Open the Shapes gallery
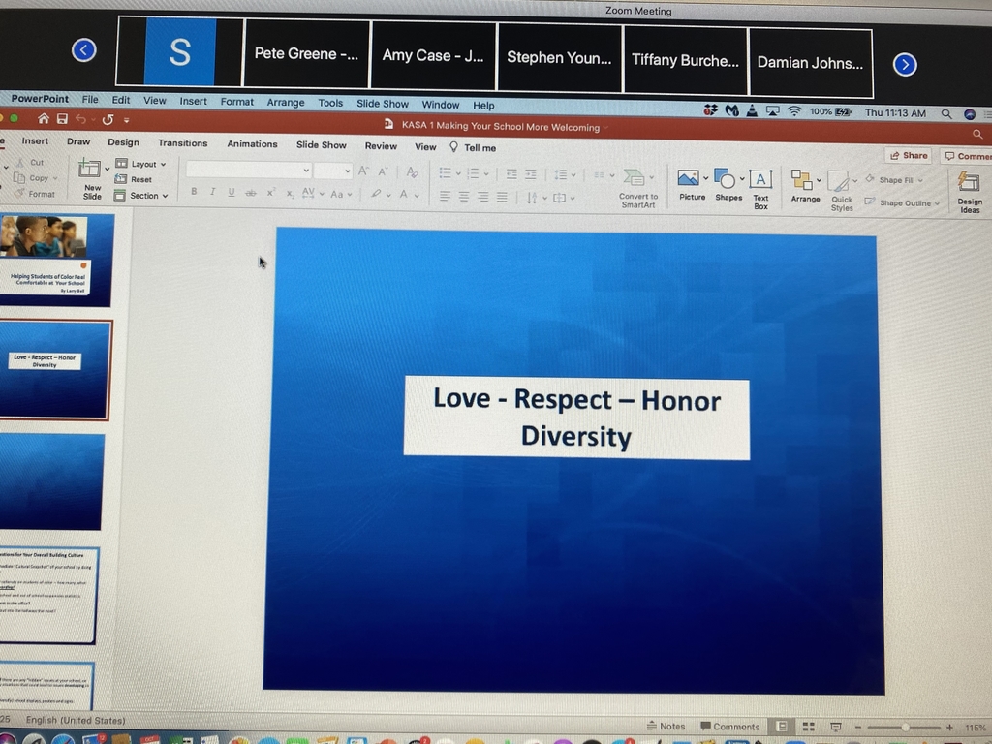 (x=728, y=185)
